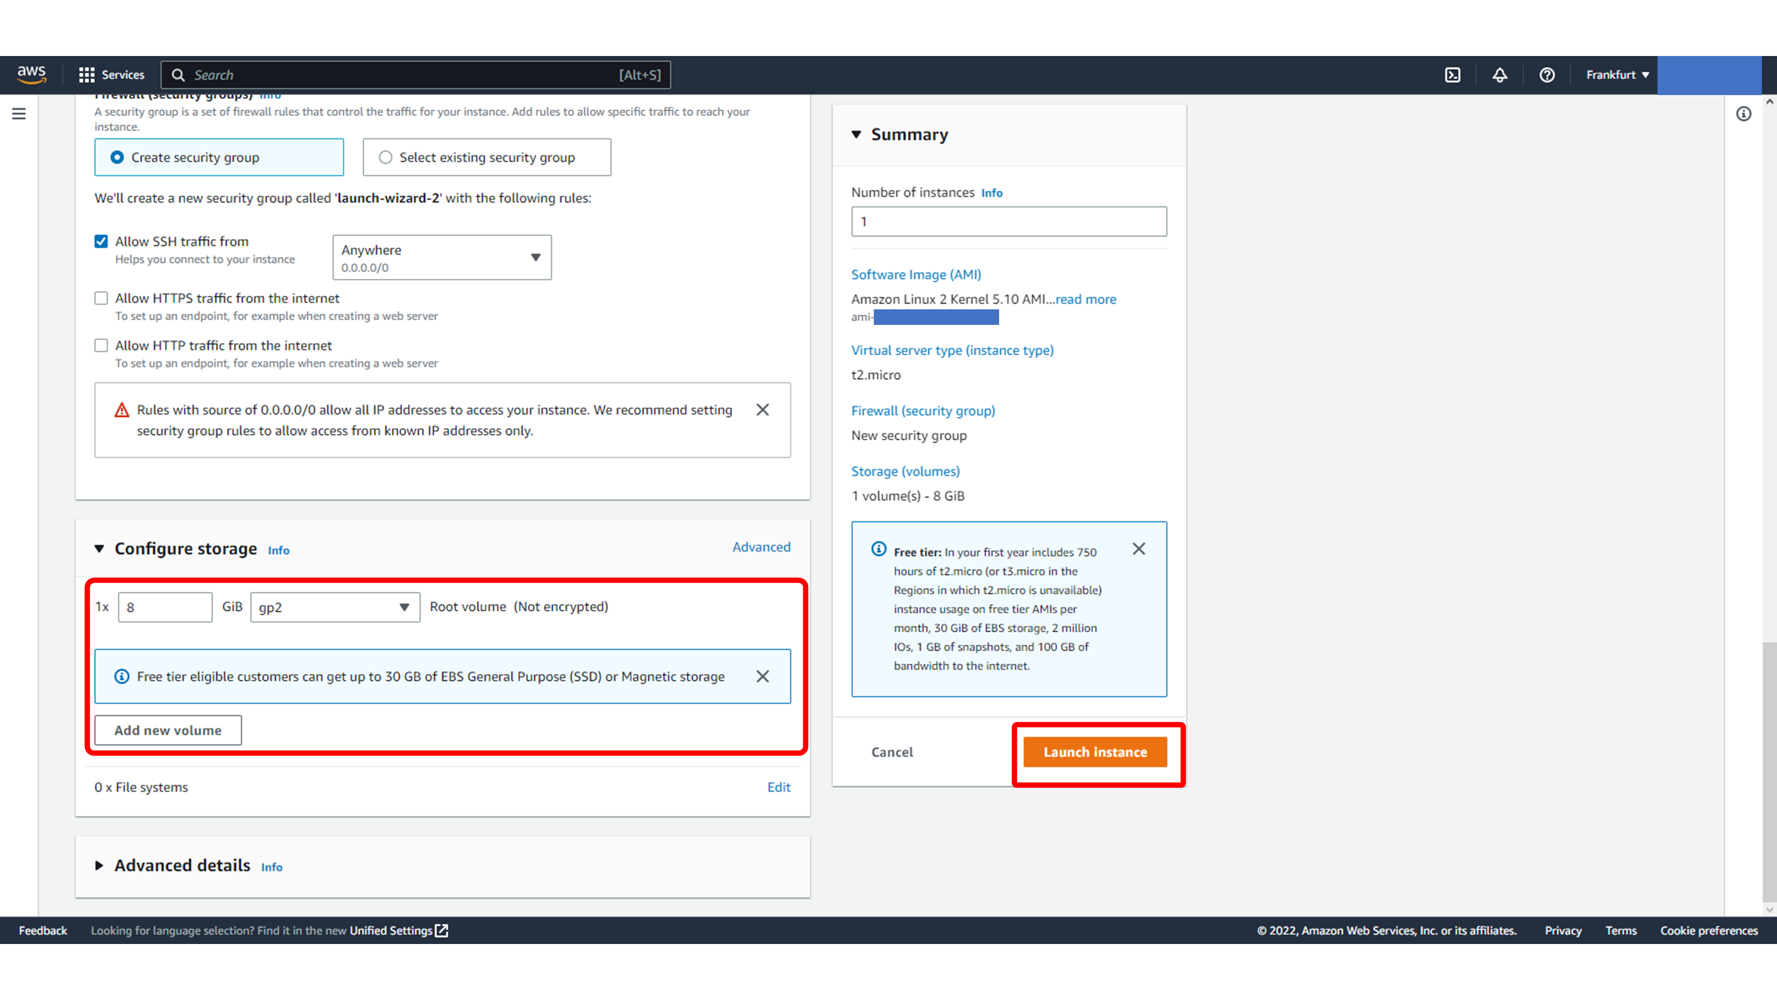
Task: Focus the Number of instances field
Action: point(1008,221)
